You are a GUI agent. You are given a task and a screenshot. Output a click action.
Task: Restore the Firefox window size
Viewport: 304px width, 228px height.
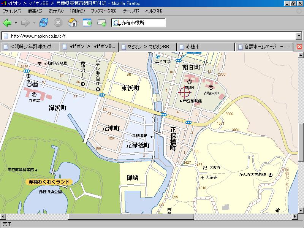[293, 3]
